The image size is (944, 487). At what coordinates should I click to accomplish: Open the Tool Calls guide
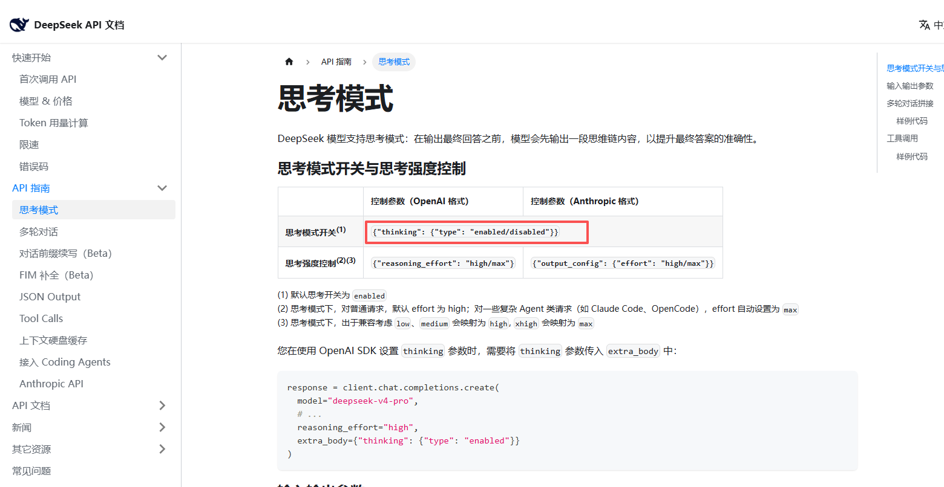(41, 318)
